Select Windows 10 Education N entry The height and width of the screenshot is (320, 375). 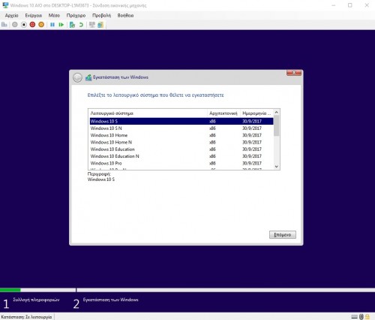tap(181, 156)
